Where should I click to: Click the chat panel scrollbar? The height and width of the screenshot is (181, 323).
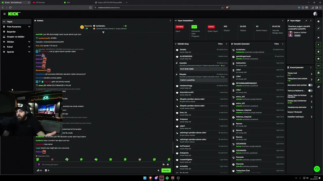tap(173, 147)
